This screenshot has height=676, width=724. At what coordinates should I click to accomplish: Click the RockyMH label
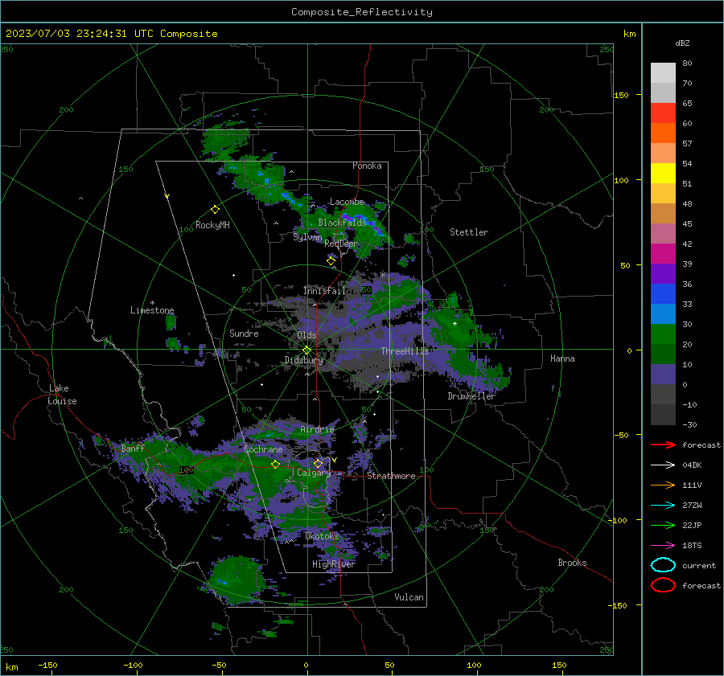tap(212, 225)
